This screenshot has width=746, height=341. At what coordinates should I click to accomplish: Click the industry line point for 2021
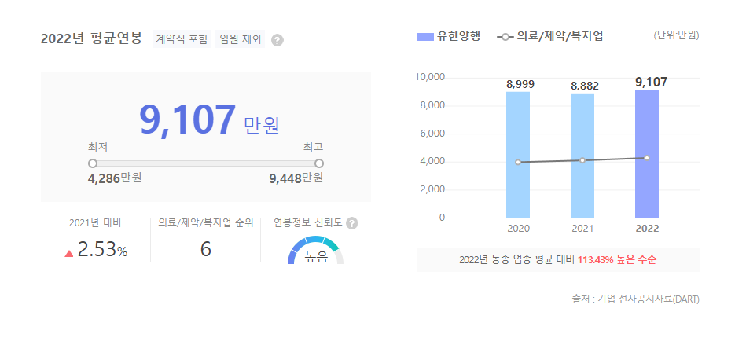(582, 160)
